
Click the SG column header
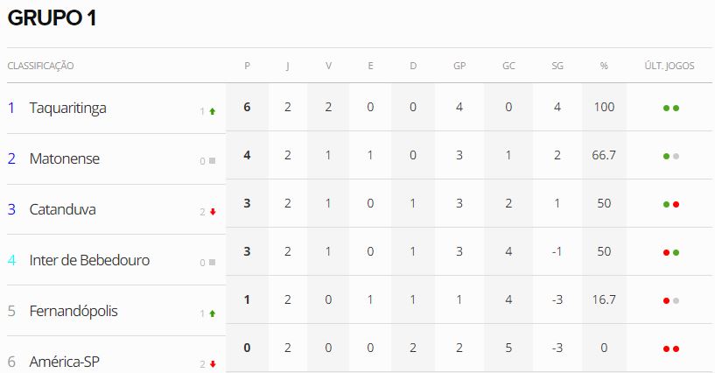[x=557, y=66]
